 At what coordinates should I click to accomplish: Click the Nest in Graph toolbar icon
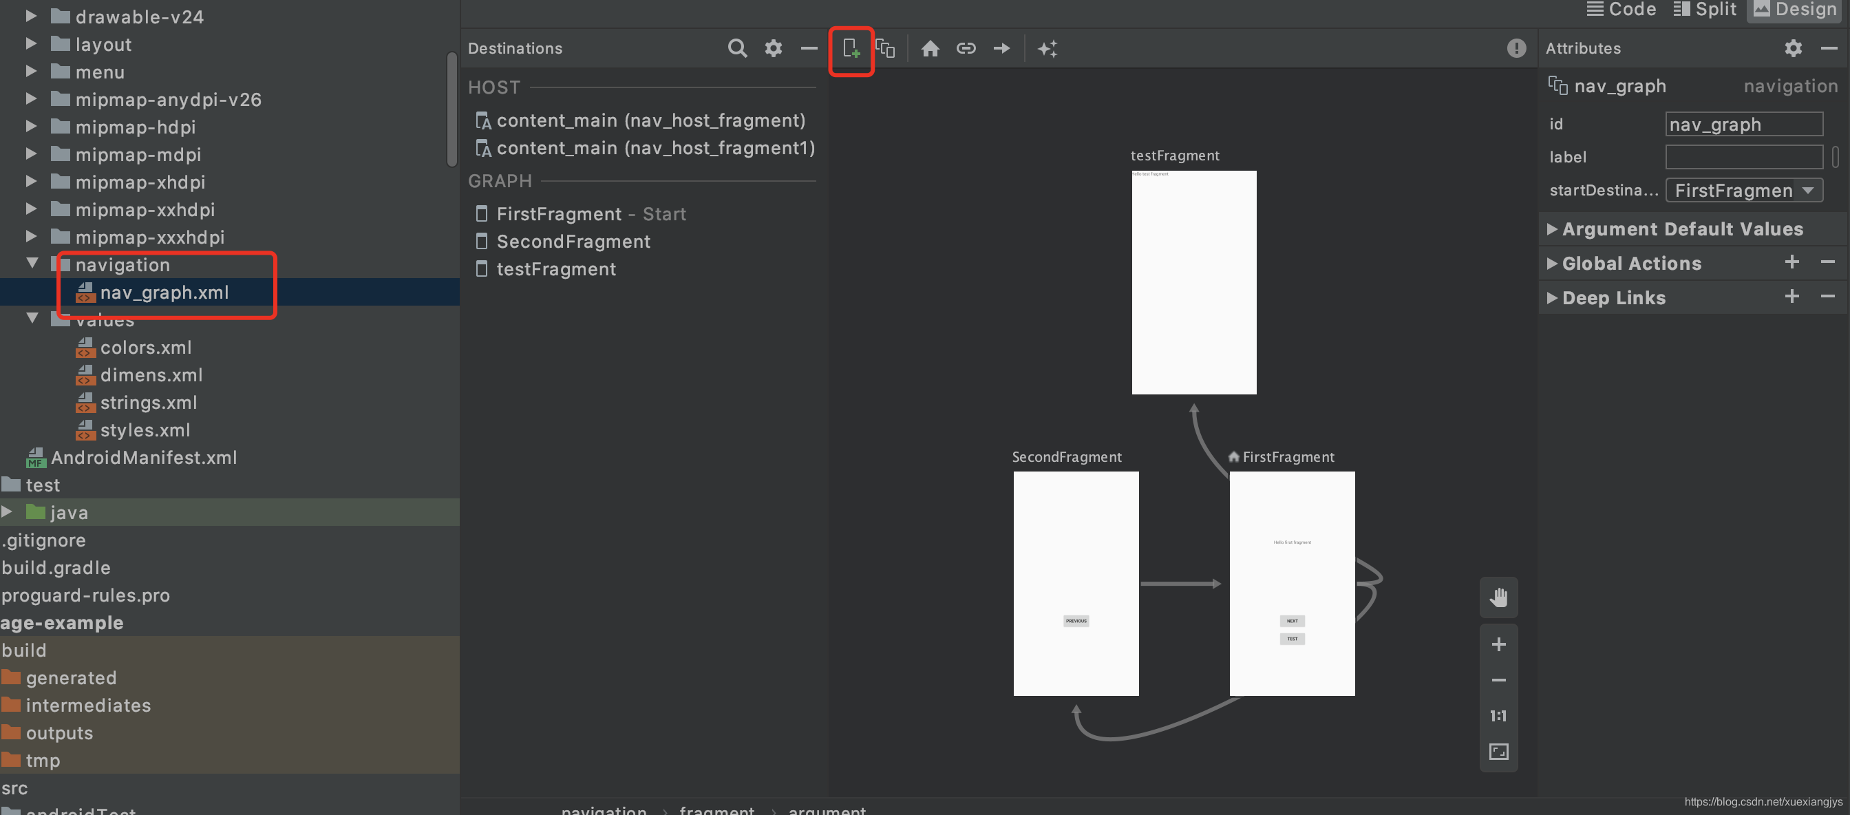coord(886,49)
